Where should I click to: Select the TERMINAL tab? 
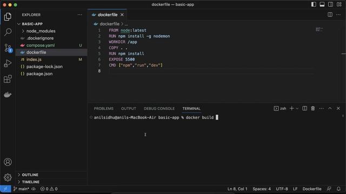(191, 109)
